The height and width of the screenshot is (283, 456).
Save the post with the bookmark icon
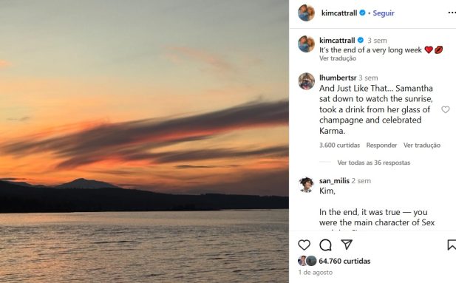click(452, 245)
